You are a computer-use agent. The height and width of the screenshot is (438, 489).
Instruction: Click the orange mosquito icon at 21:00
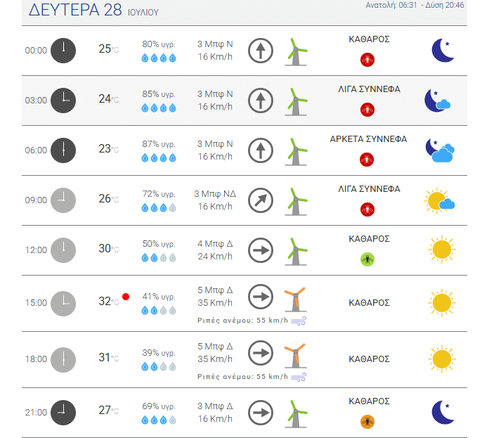click(367, 422)
